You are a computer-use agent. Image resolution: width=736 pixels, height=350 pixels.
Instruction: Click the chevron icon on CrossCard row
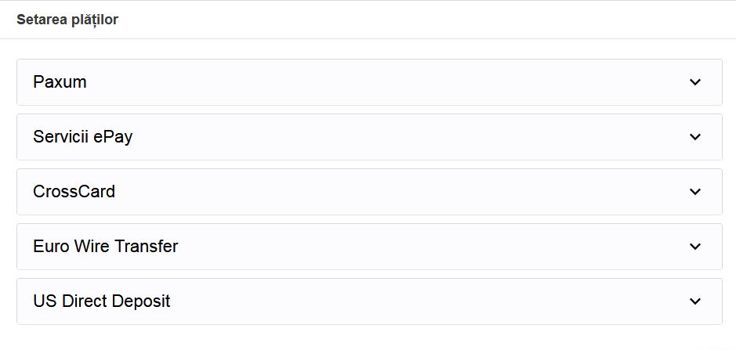pyautogui.click(x=694, y=192)
